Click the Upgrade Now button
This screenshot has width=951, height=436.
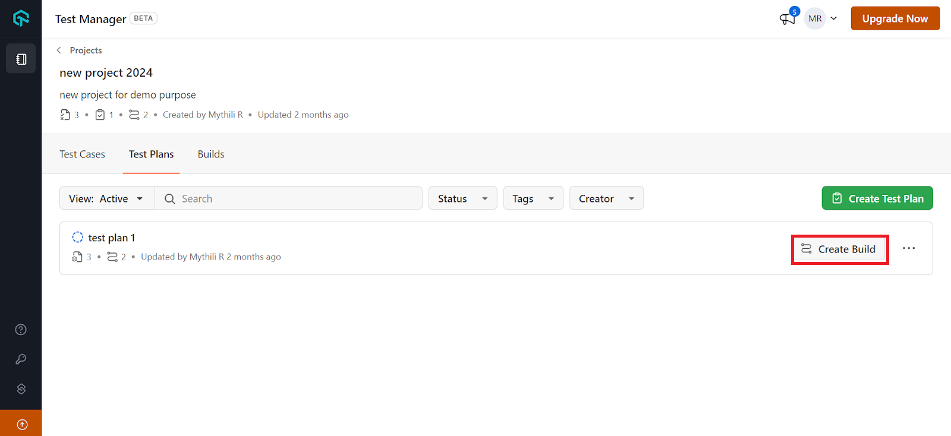point(895,18)
